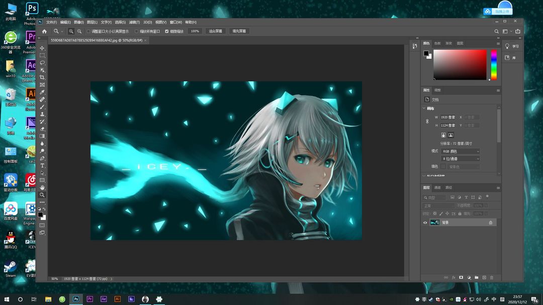Select the Pen tool
Image resolution: width=543 pixels, height=305 pixels.
tap(42, 158)
